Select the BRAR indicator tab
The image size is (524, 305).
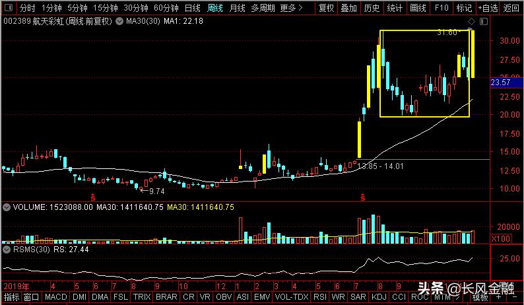point(166,297)
